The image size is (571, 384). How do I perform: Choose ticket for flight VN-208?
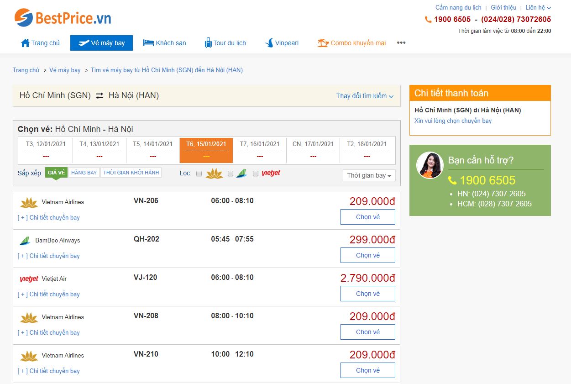click(368, 332)
